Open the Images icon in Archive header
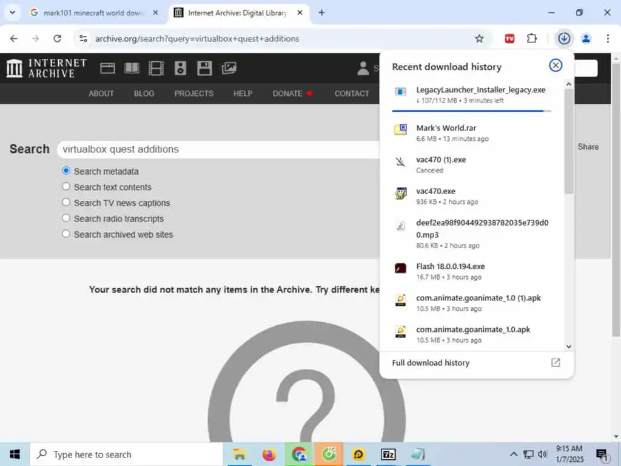The height and width of the screenshot is (466, 621). [x=229, y=68]
